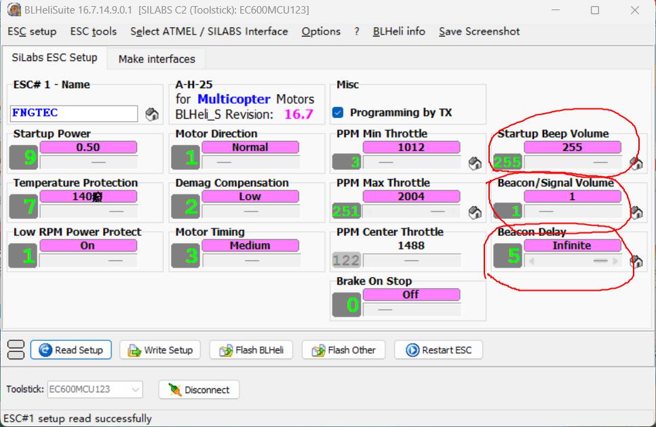Click the Low RPM Power Protect value On
Viewport: 656px width, 427px height.
[88, 245]
